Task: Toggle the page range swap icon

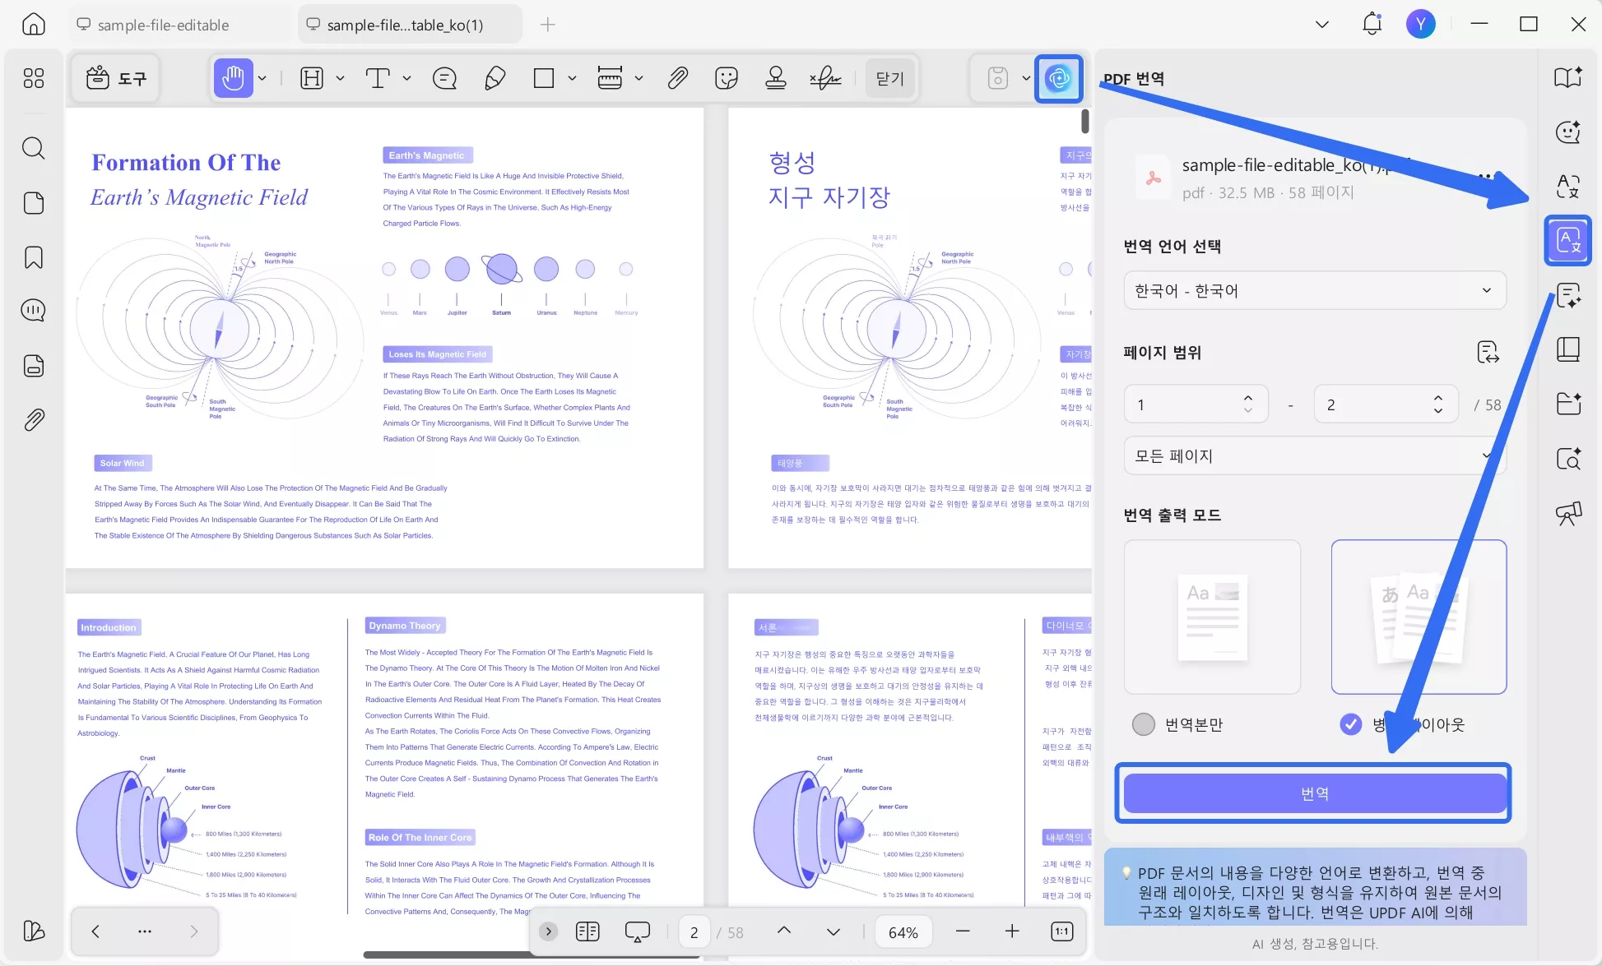Action: point(1488,353)
